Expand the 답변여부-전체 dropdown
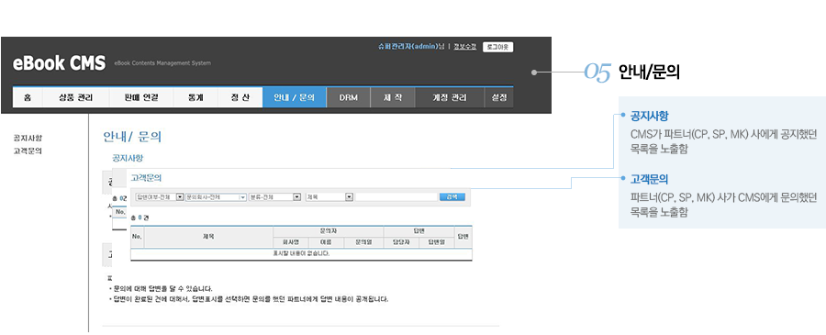 pos(159,197)
